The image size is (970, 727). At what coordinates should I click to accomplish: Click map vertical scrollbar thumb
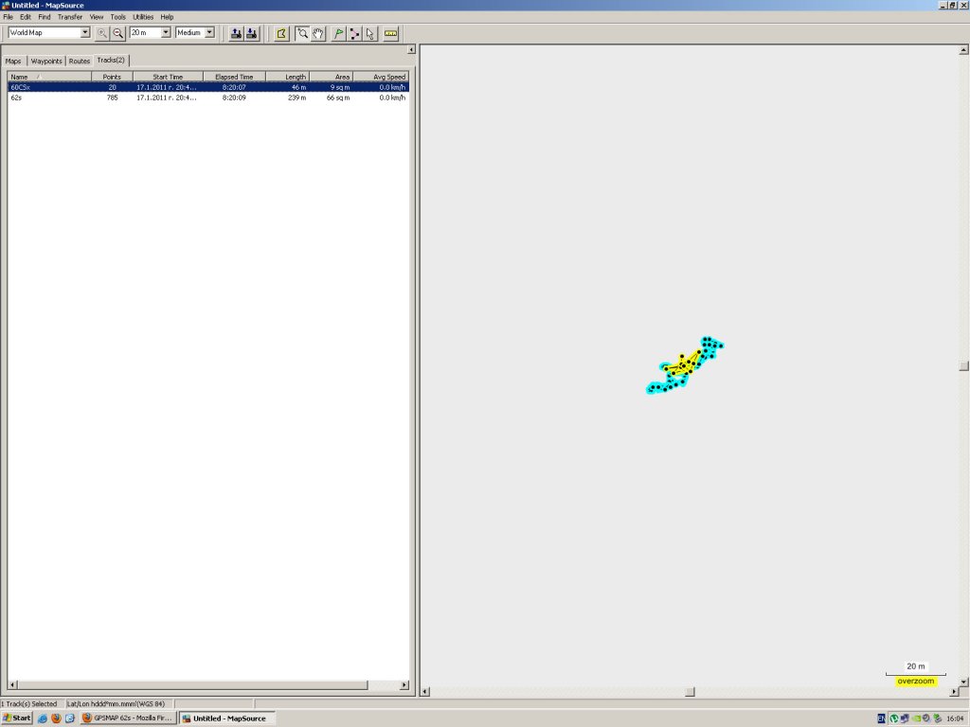pyautogui.click(x=963, y=366)
